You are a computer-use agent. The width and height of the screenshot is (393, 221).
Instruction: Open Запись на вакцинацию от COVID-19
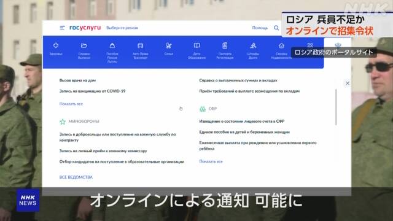(92, 91)
